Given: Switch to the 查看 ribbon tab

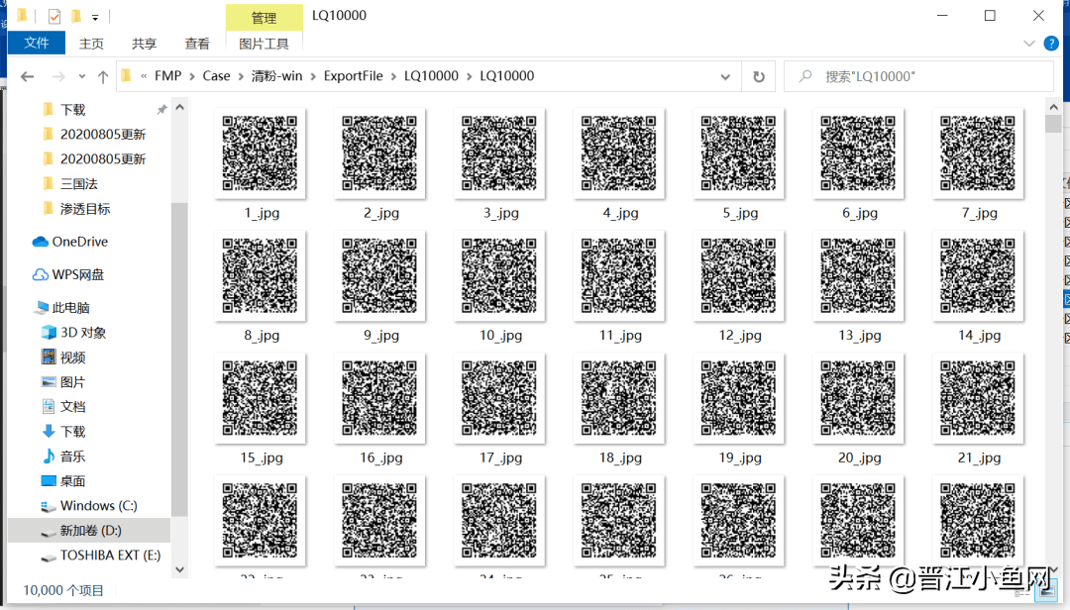Looking at the screenshot, I should click(x=197, y=44).
